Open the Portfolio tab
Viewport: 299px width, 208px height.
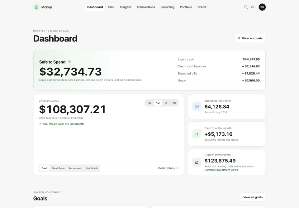pyautogui.click(x=186, y=7)
